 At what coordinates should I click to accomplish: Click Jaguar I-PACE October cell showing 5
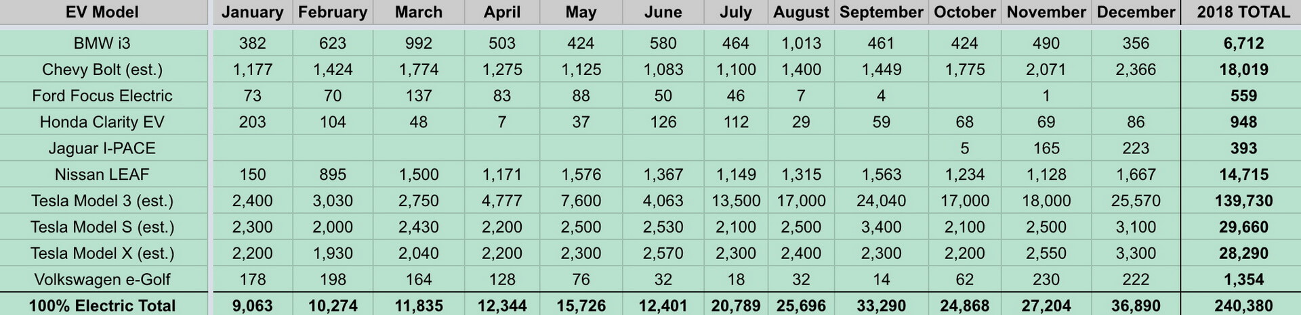point(964,148)
